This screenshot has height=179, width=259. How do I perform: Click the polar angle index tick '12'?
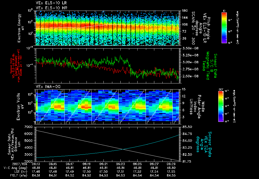(184, 96)
